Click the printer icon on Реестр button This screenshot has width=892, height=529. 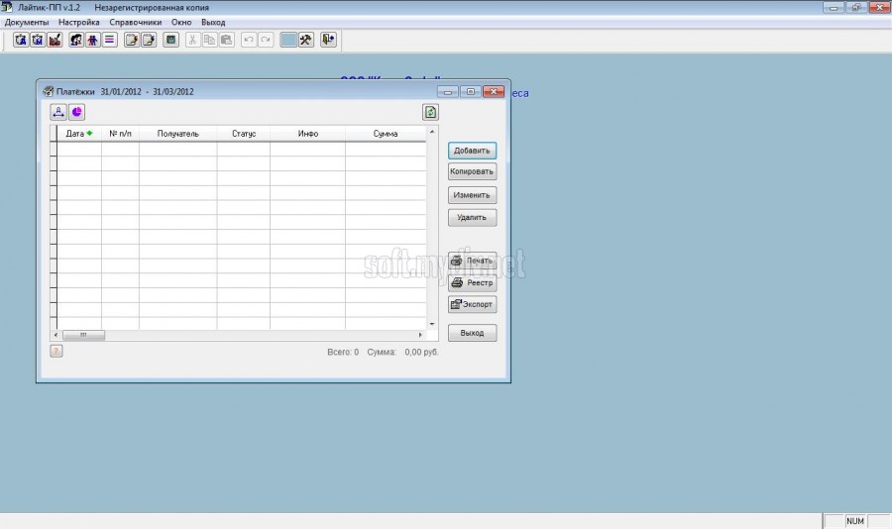(457, 282)
